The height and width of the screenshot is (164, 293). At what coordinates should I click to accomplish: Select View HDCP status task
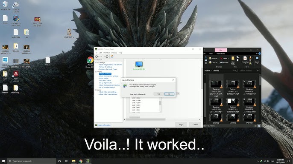point(105,80)
